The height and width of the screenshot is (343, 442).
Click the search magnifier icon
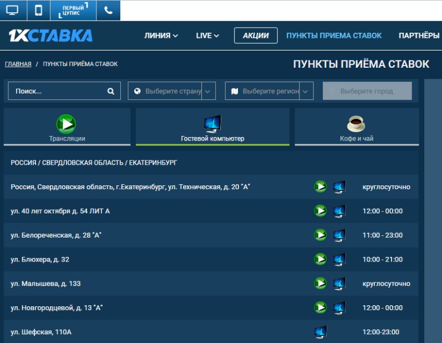click(111, 91)
